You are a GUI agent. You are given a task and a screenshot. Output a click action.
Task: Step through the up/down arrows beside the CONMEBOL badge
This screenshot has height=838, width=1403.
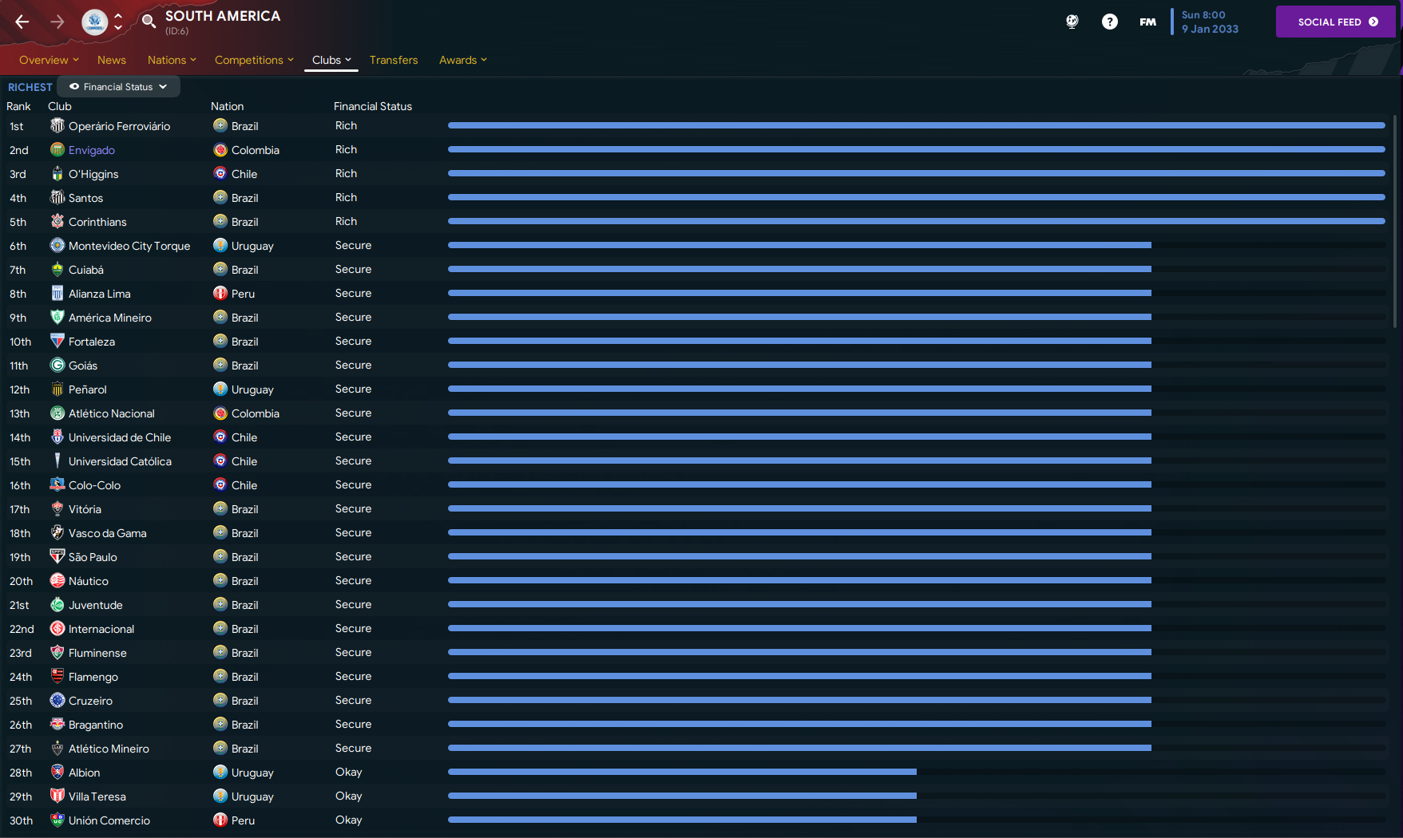pyautogui.click(x=118, y=22)
